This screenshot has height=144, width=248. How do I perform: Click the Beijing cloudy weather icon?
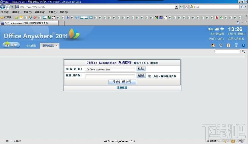[x=217, y=29]
